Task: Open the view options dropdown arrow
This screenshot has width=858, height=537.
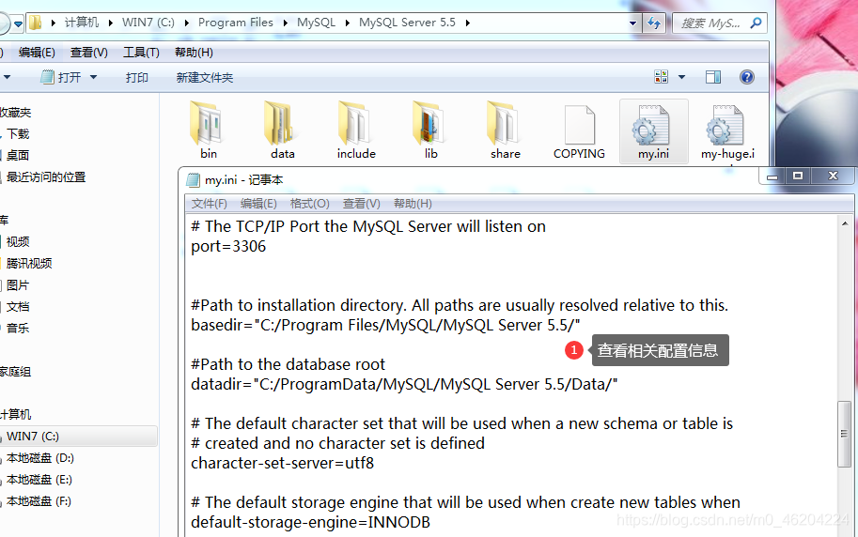Action: (x=682, y=77)
